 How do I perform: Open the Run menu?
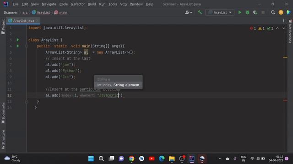[102, 4]
